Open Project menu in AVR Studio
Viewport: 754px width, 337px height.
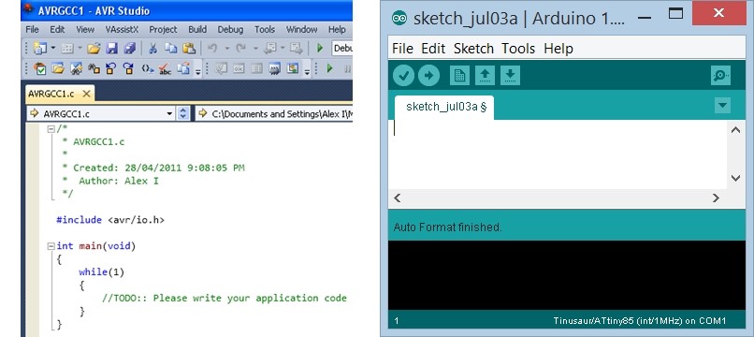pyautogui.click(x=163, y=29)
